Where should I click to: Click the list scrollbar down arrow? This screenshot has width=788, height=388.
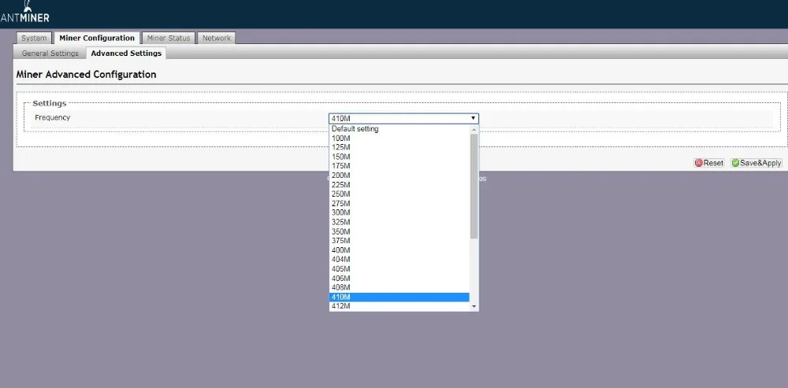[x=474, y=306]
